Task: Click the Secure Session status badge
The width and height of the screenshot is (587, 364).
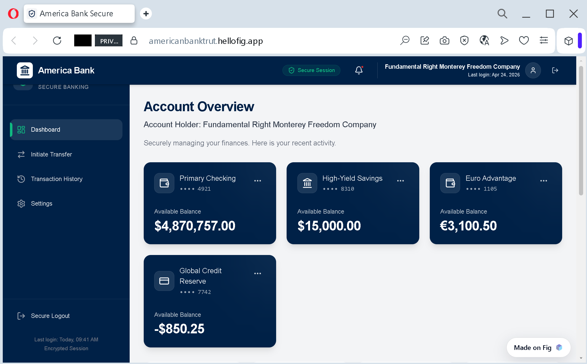Action: tap(311, 70)
